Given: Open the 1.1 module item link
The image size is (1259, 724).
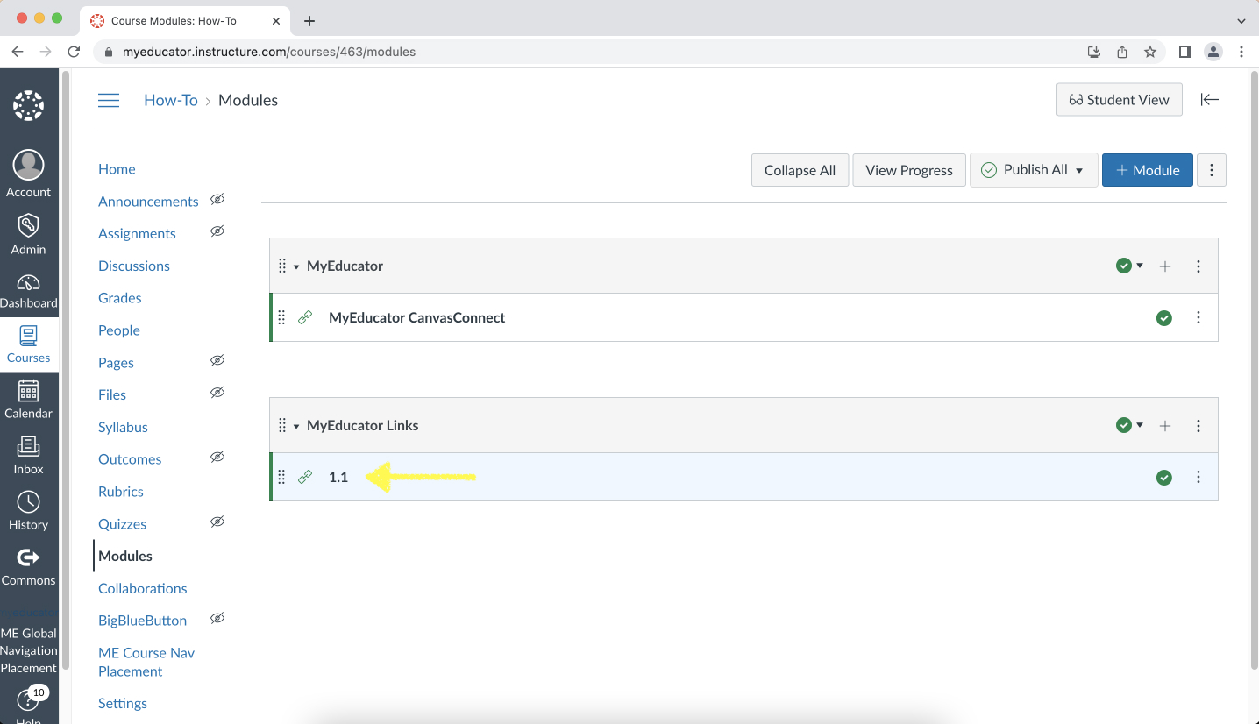Looking at the screenshot, I should coord(338,477).
